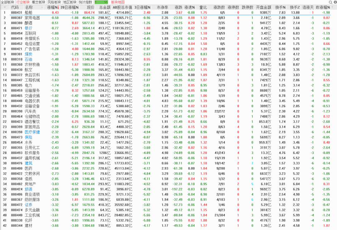Sort by the 涨跌数 column header

click(219, 7)
